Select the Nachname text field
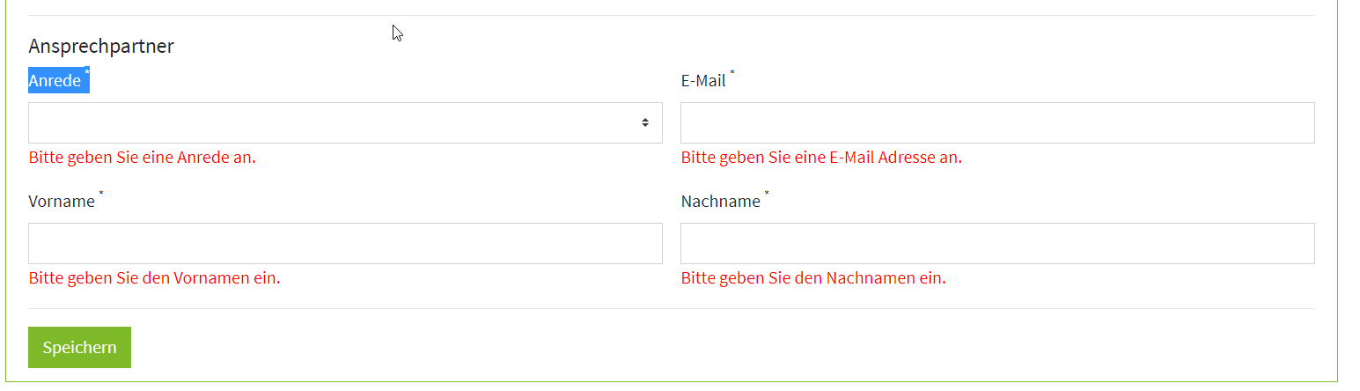Image resolution: width=1360 pixels, height=391 pixels. tap(997, 243)
